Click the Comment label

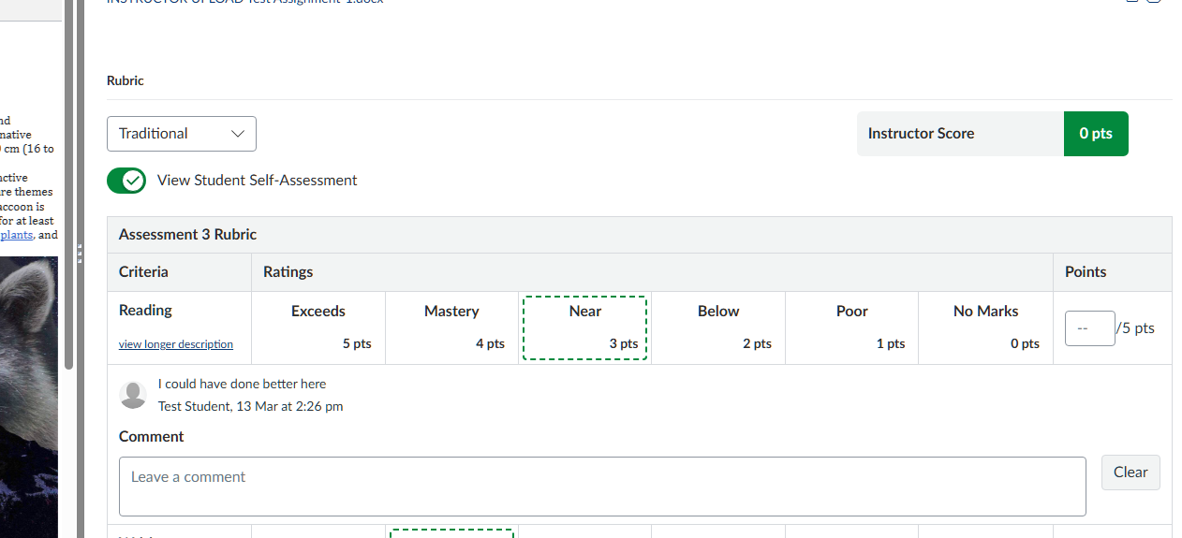(x=151, y=437)
